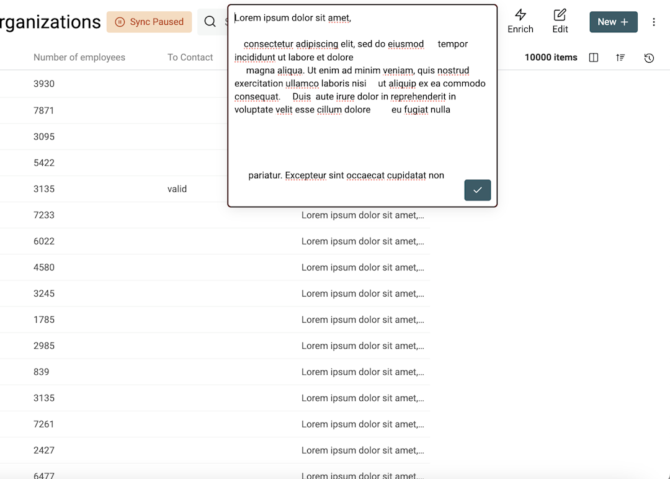
Task: Open the Number of employees header menu
Action: point(79,57)
